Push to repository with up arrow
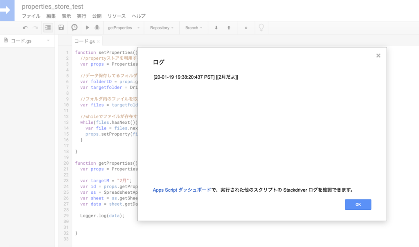The width and height of the screenshot is (419, 247). point(229,27)
